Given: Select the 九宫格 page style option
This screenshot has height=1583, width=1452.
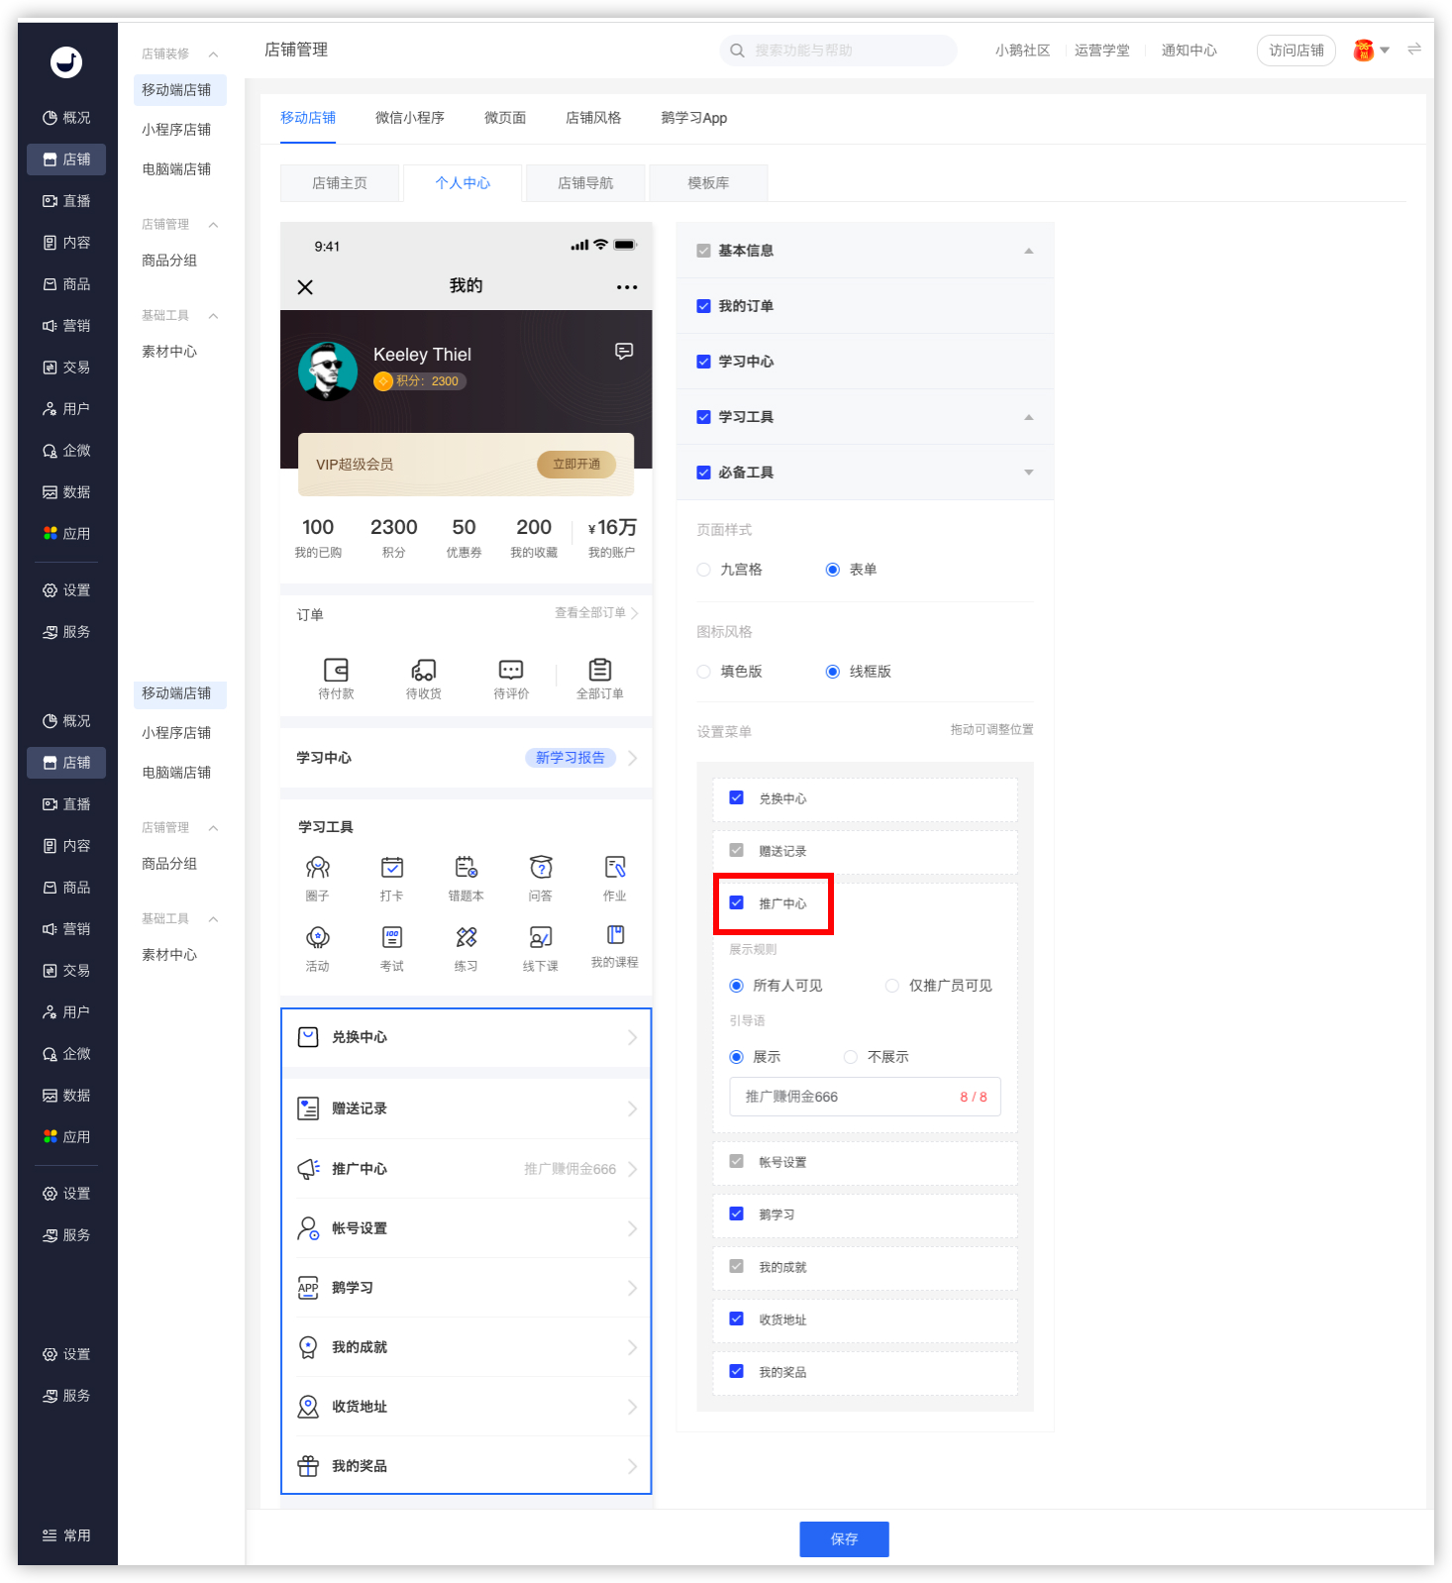Looking at the screenshot, I should tap(704, 570).
